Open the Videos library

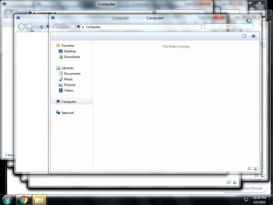pyautogui.click(x=69, y=90)
